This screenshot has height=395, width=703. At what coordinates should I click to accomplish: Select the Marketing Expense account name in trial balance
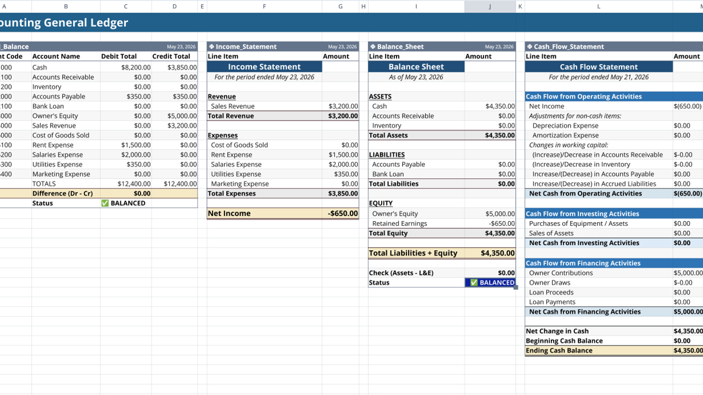click(x=66, y=174)
